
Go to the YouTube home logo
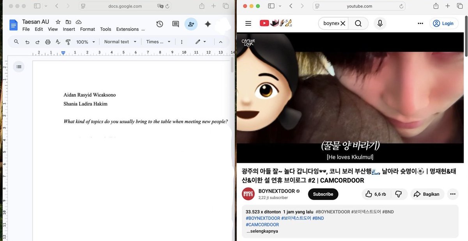[x=276, y=23]
